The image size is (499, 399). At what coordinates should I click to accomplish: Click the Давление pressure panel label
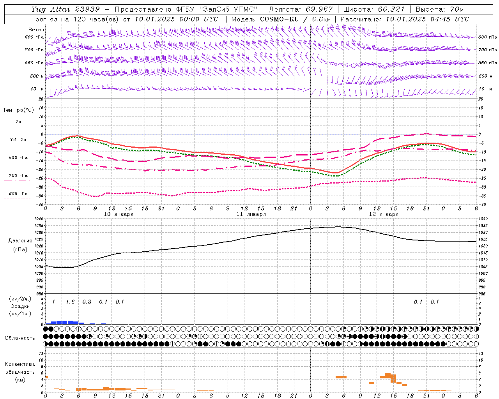[x=20, y=240]
